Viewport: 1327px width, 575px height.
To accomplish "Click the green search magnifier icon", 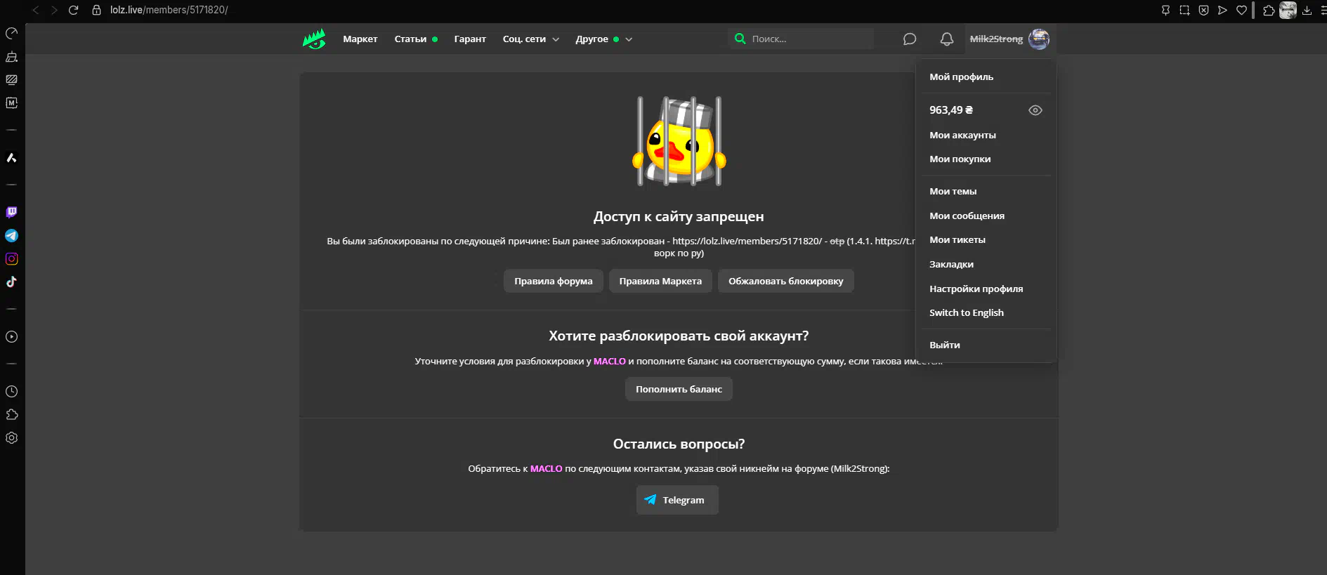I will click(740, 39).
